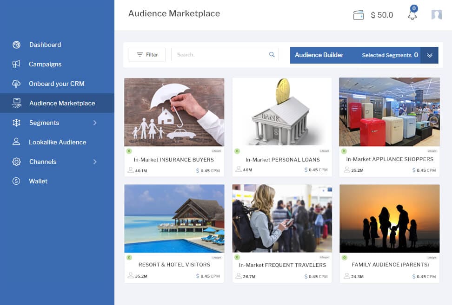Click green status dot on Frequent Travelers card
The height and width of the screenshot is (305, 452).
(x=237, y=257)
